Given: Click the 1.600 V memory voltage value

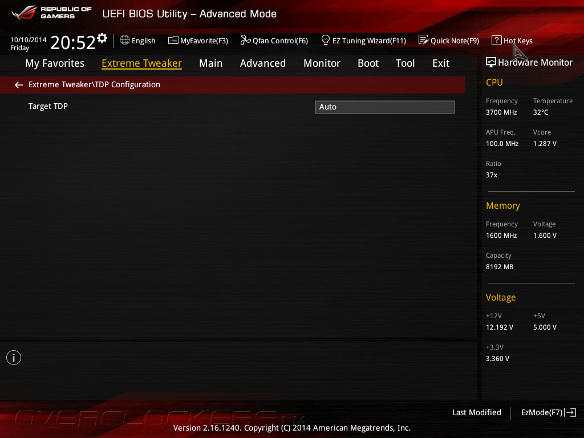Looking at the screenshot, I should click(545, 236).
